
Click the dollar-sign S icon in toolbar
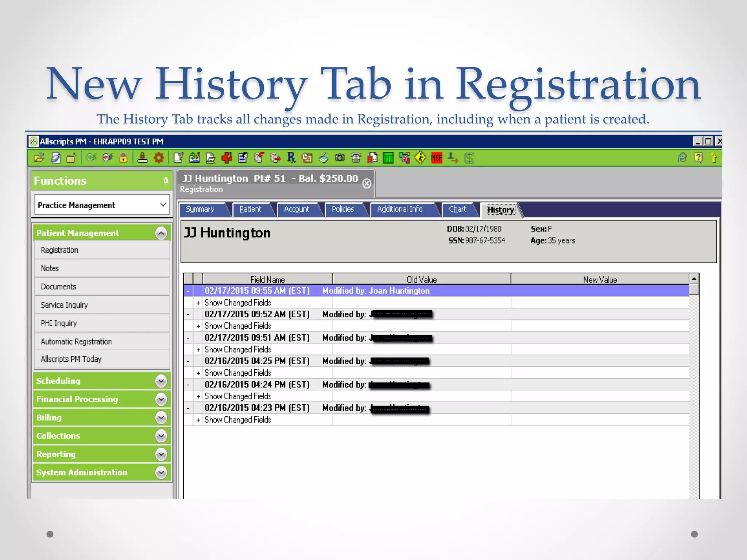coord(469,158)
